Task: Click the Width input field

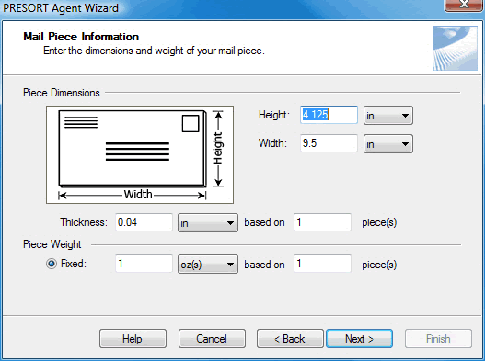Action: 329,143
